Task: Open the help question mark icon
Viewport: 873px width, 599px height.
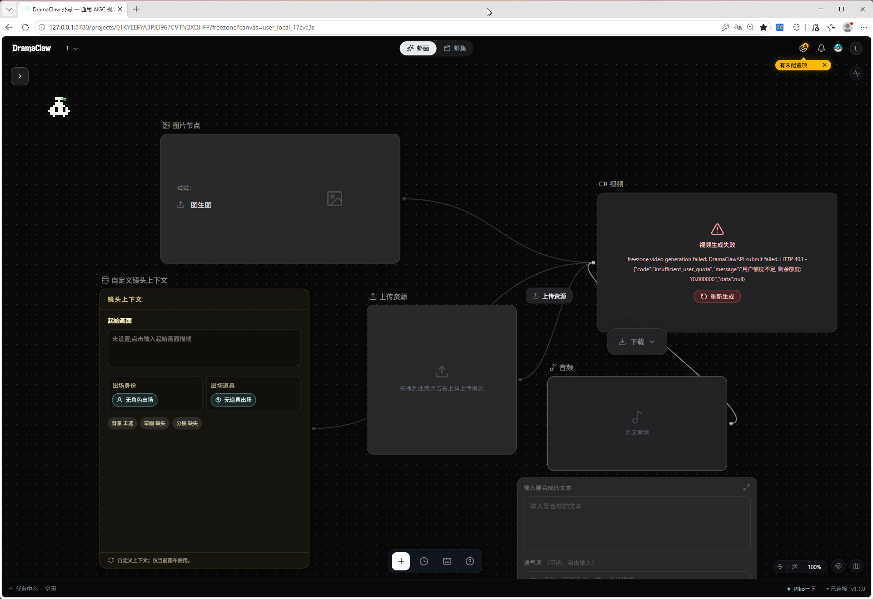Action: coord(470,561)
